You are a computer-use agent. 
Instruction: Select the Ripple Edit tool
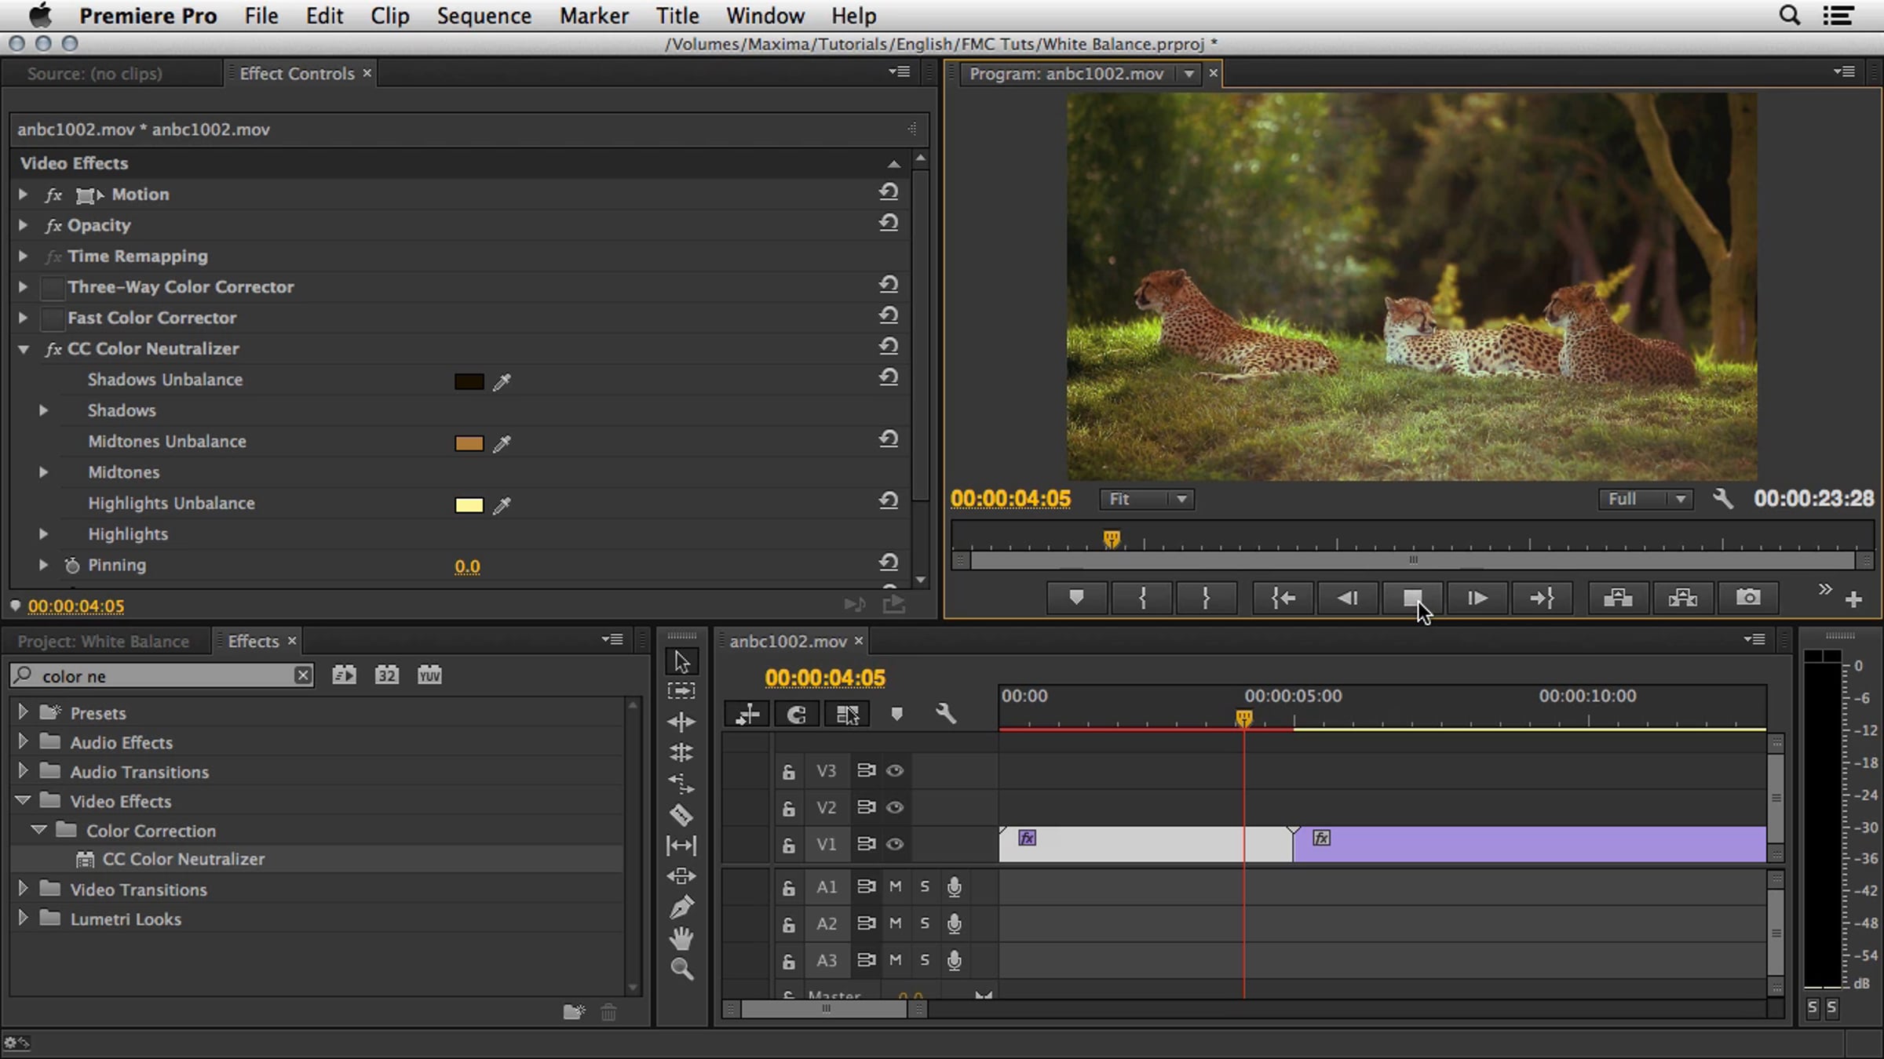tap(681, 722)
